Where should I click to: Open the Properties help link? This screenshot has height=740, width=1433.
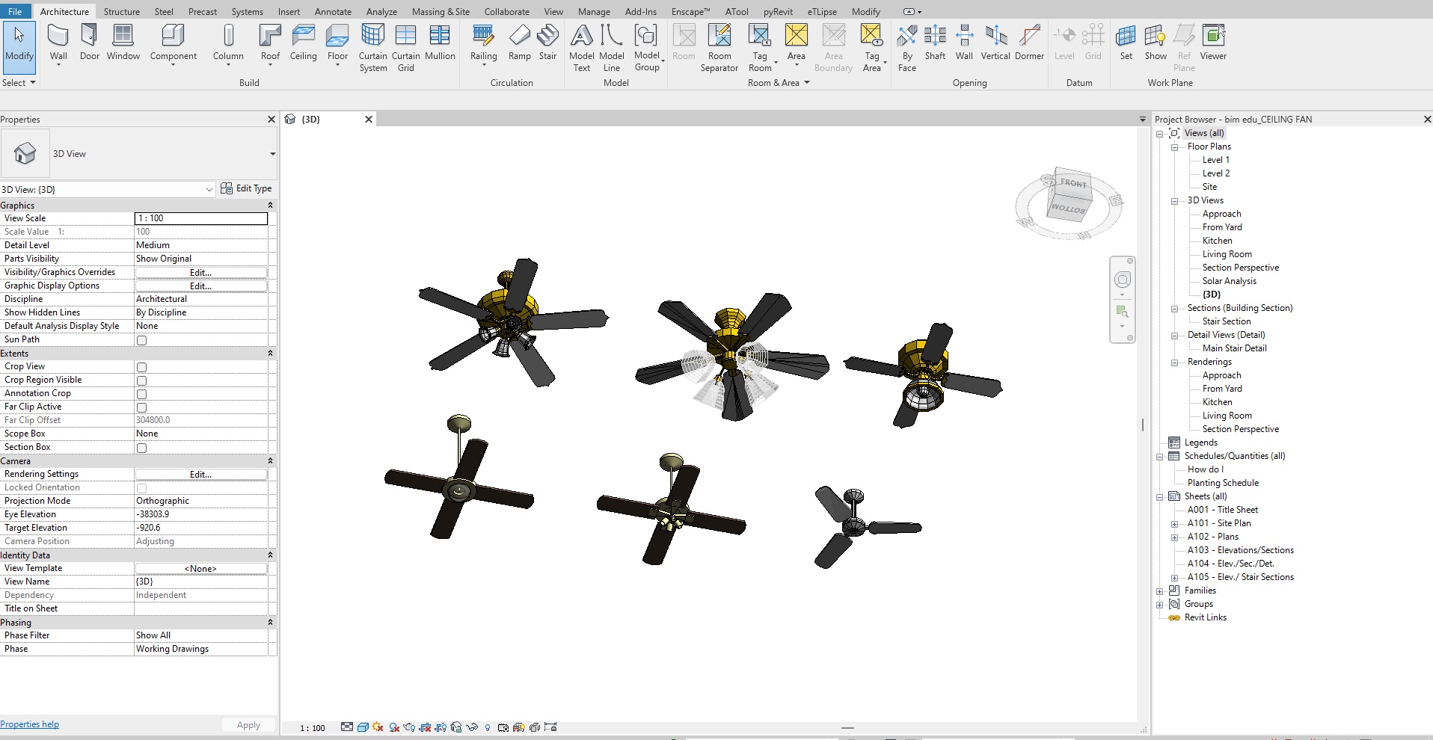pyautogui.click(x=30, y=724)
